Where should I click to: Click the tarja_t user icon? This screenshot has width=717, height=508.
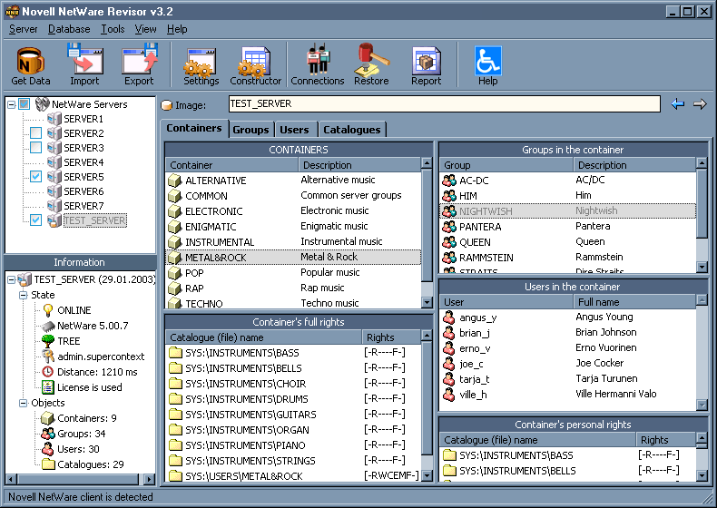point(449,379)
